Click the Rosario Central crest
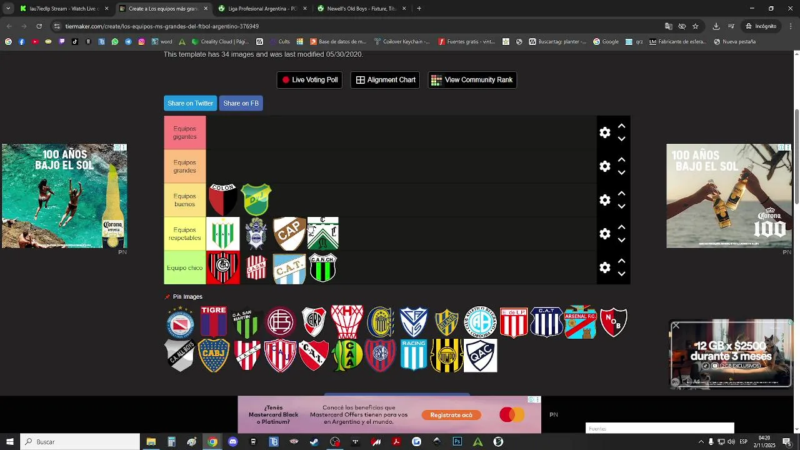Image resolution: width=800 pixels, height=450 pixels. [x=381, y=322]
